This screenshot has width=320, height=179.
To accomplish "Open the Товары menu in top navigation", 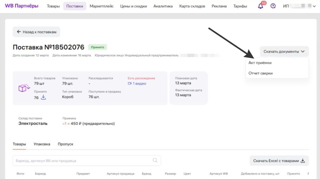I will pos(53,6).
